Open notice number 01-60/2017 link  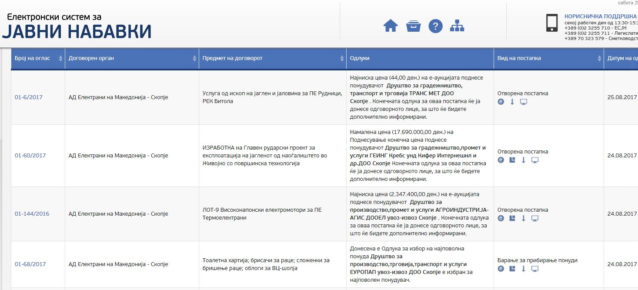point(30,156)
